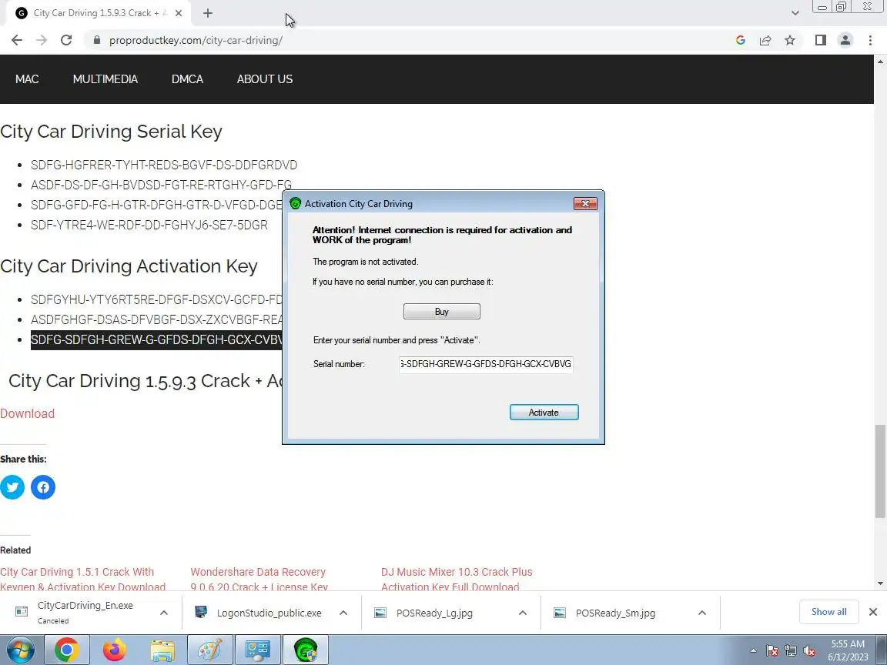Expand options for POSReady_Sm.jpg download
The height and width of the screenshot is (665, 887).
coord(702,613)
